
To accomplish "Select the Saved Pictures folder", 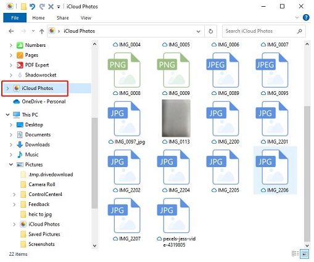I will [44, 234].
